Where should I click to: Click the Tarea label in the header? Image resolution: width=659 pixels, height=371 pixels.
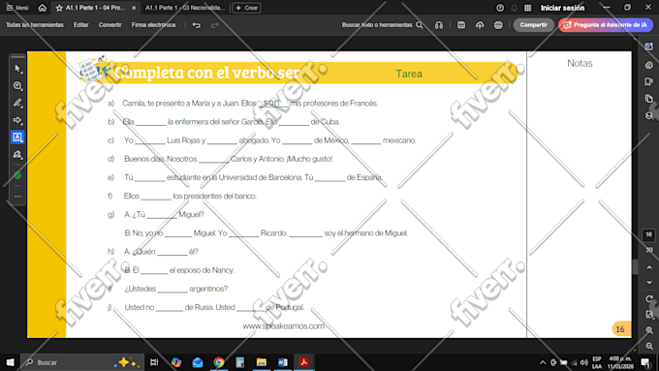click(409, 74)
